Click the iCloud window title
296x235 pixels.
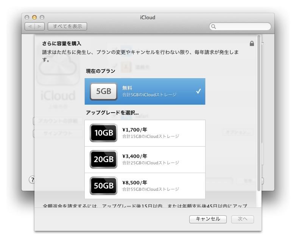148,17
